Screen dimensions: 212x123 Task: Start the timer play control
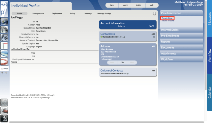(6, 73)
